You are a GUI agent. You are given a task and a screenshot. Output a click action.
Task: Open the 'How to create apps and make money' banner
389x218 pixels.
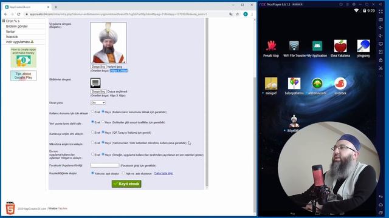pyautogui.click(x=23, y=58)
